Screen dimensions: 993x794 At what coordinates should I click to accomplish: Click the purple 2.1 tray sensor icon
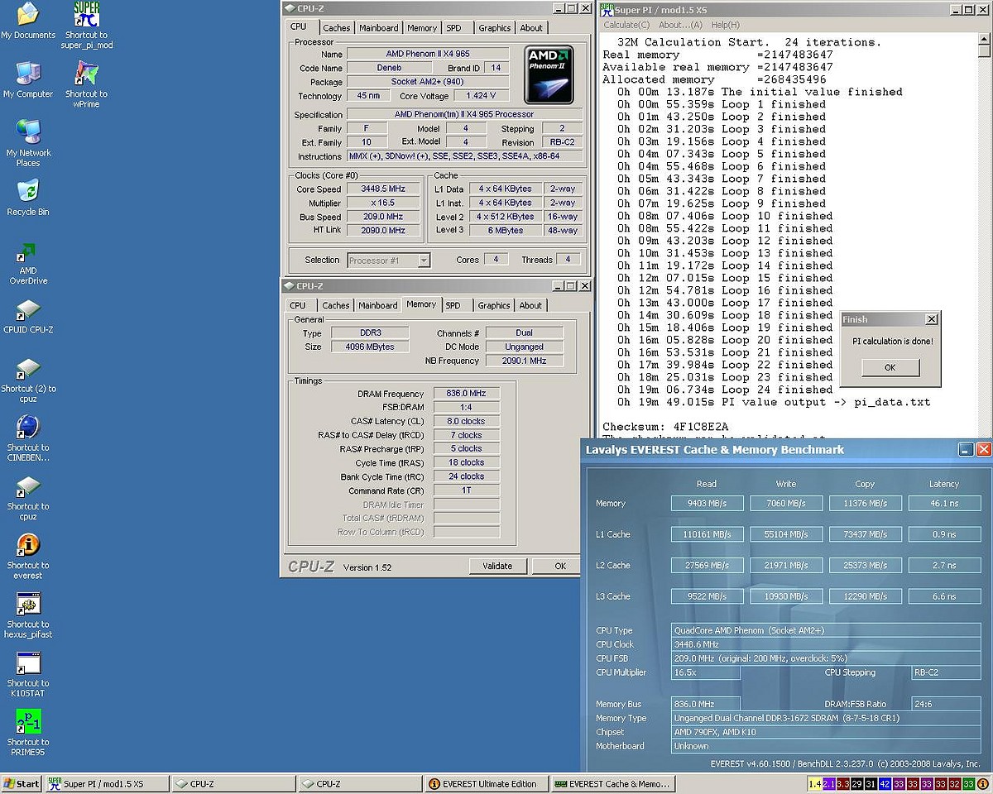(829, 784)
